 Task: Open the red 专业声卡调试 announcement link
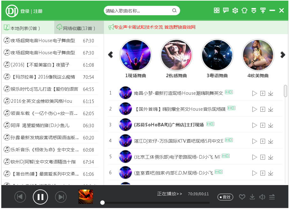click(x=154, y=27)
